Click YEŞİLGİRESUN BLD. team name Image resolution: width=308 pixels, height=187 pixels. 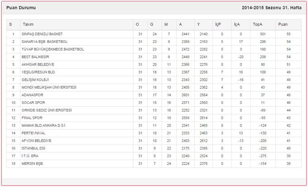(38, 72)
